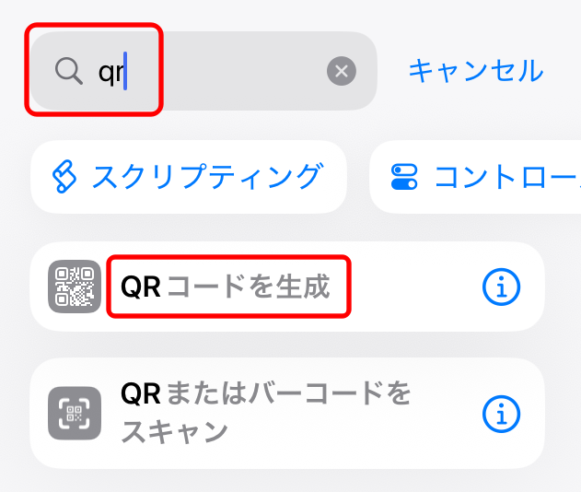
Task: Click the magnifying glass search icon
Action: pyautogui.click(x=68, y=71)
